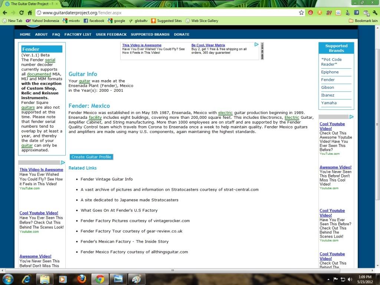Image resolution: width=380 pixels, height=285 pixels.
Task: Open the SUPPORTED BRANDS page
Action: (150, 35)
